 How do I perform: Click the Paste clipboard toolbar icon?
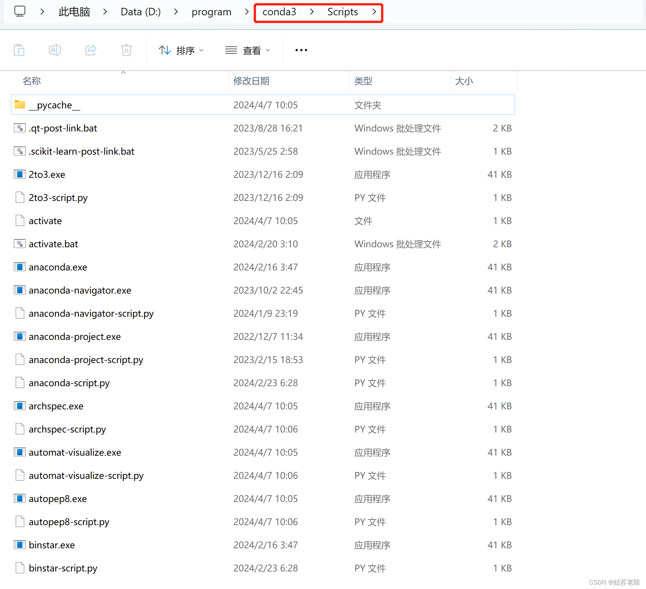tap(19, 50)
